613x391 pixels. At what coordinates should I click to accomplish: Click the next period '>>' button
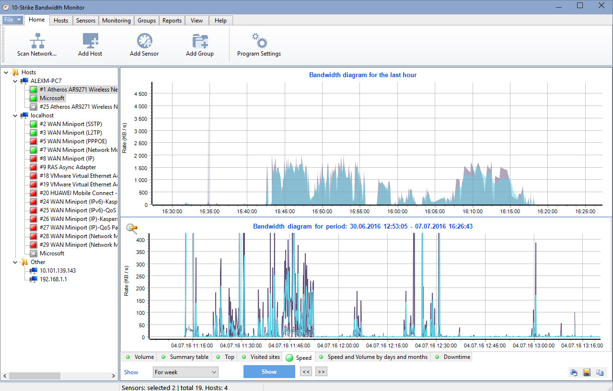(x=321, y=372)
